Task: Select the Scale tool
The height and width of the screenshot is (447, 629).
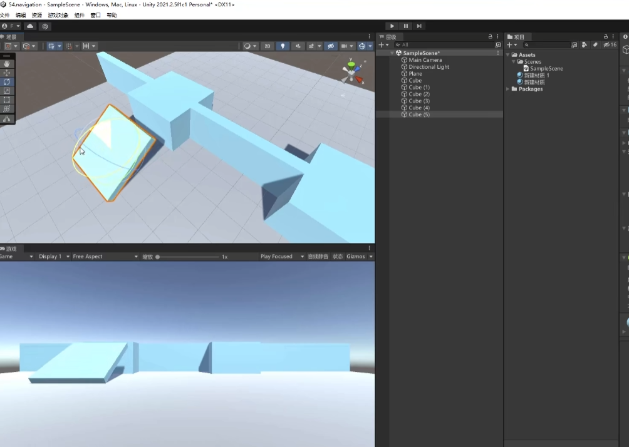Action: (x=7, y=91)
